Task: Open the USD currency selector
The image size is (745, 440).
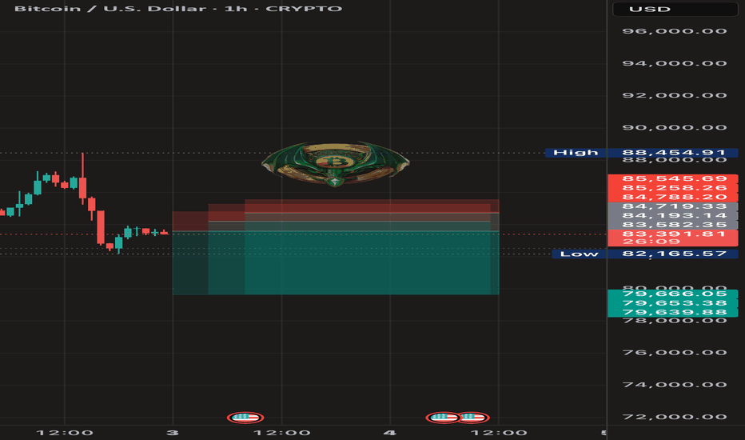Action: click(x=675, y=9)
